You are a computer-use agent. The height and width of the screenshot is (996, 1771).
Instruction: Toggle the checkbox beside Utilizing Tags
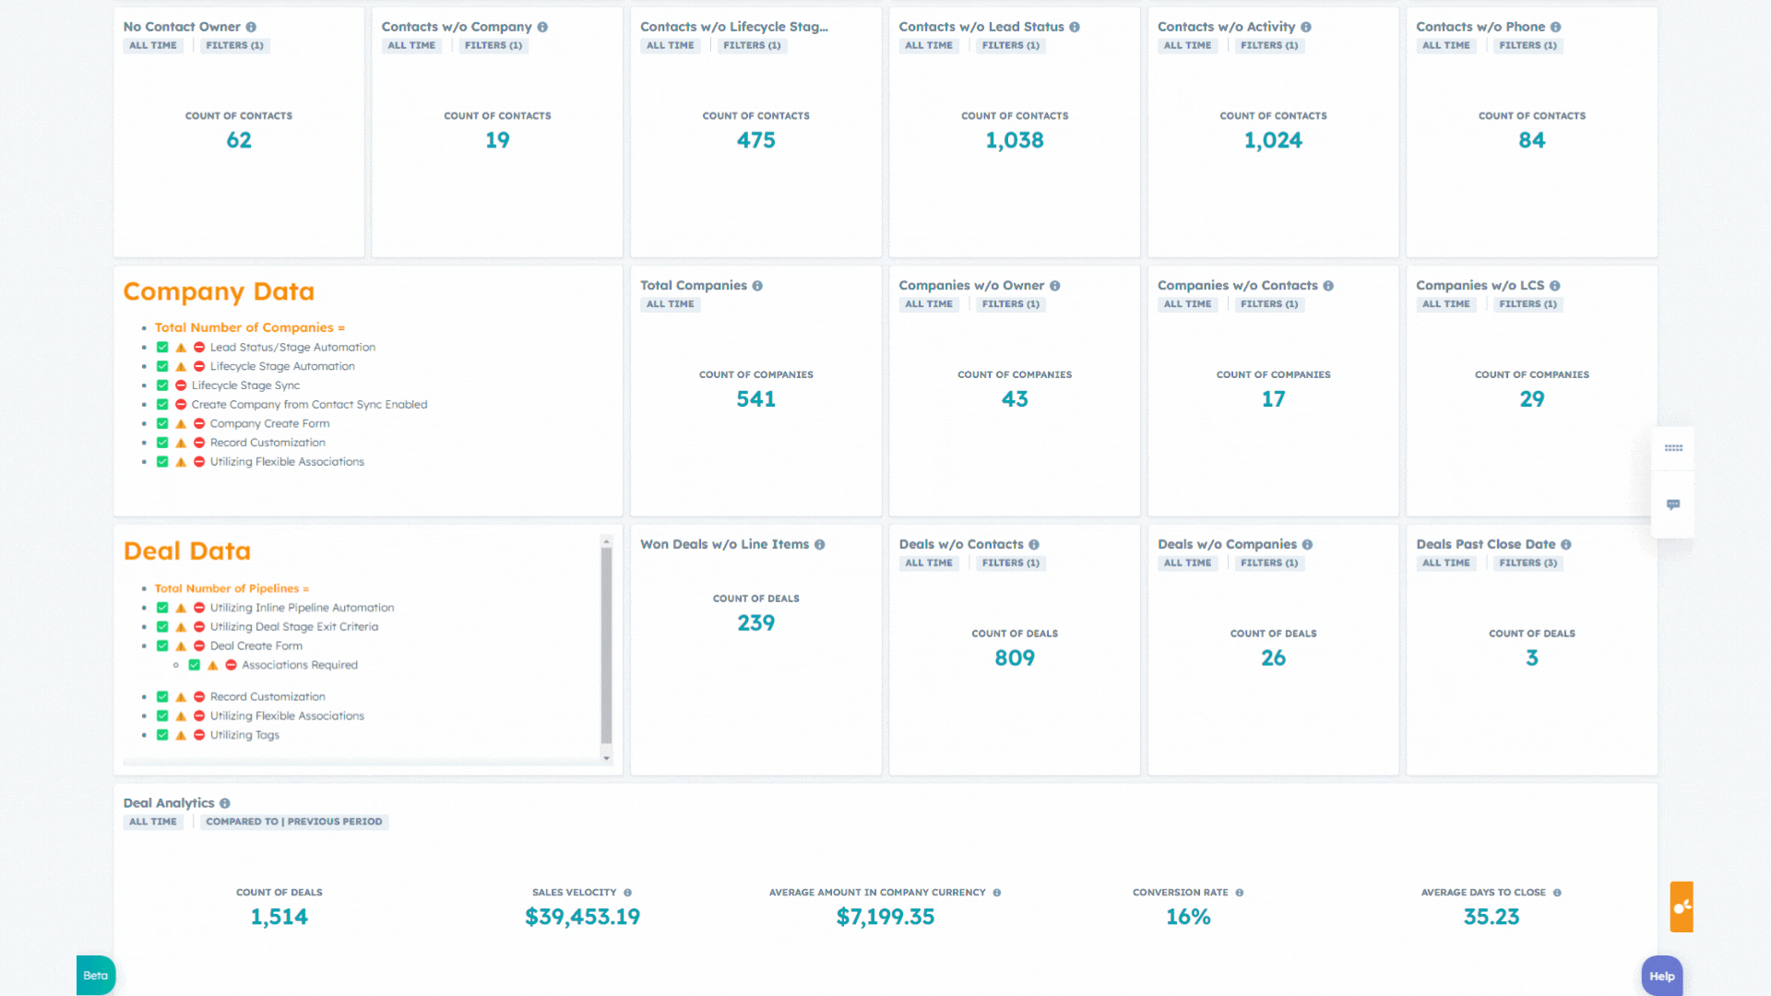(162, 735)
